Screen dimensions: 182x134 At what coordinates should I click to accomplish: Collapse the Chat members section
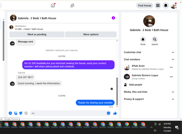(149, 60)
